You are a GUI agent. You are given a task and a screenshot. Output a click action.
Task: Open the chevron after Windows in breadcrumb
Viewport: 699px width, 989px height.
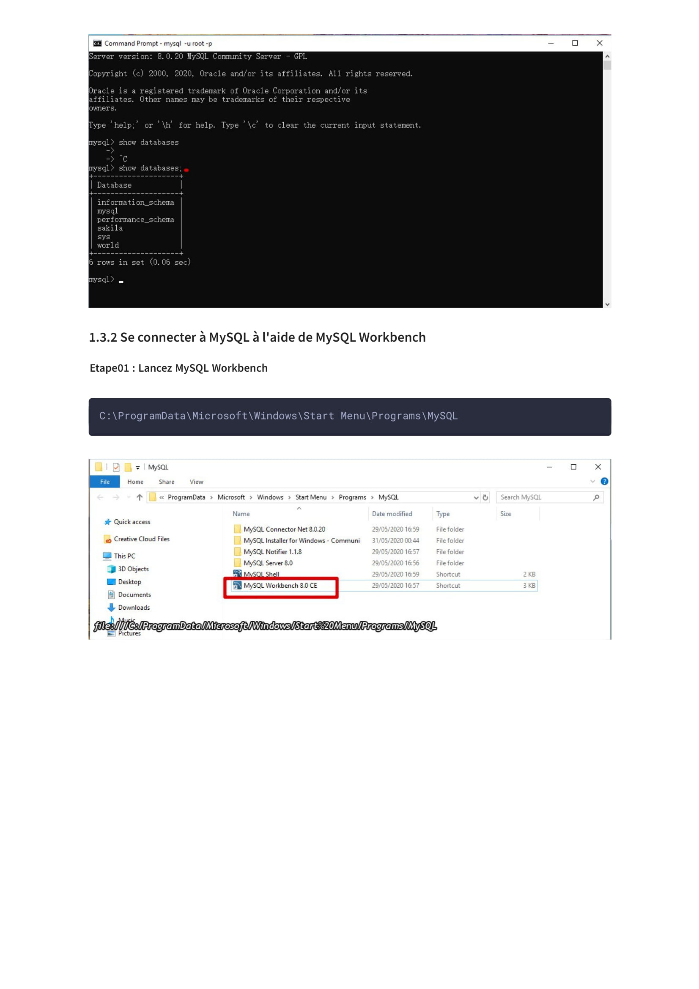289,498
